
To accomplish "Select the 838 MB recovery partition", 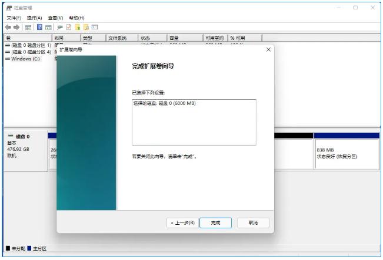I will point(347,151).
